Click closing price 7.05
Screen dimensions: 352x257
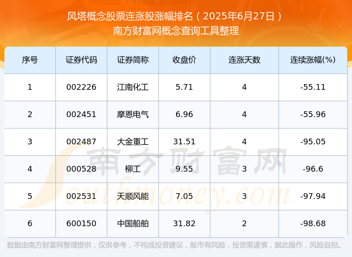tap(184, 196)
